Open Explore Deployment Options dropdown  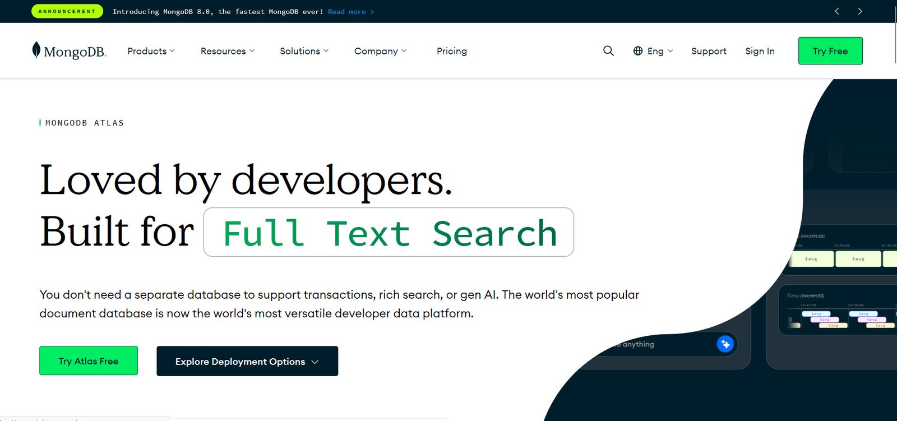[247, 361]
